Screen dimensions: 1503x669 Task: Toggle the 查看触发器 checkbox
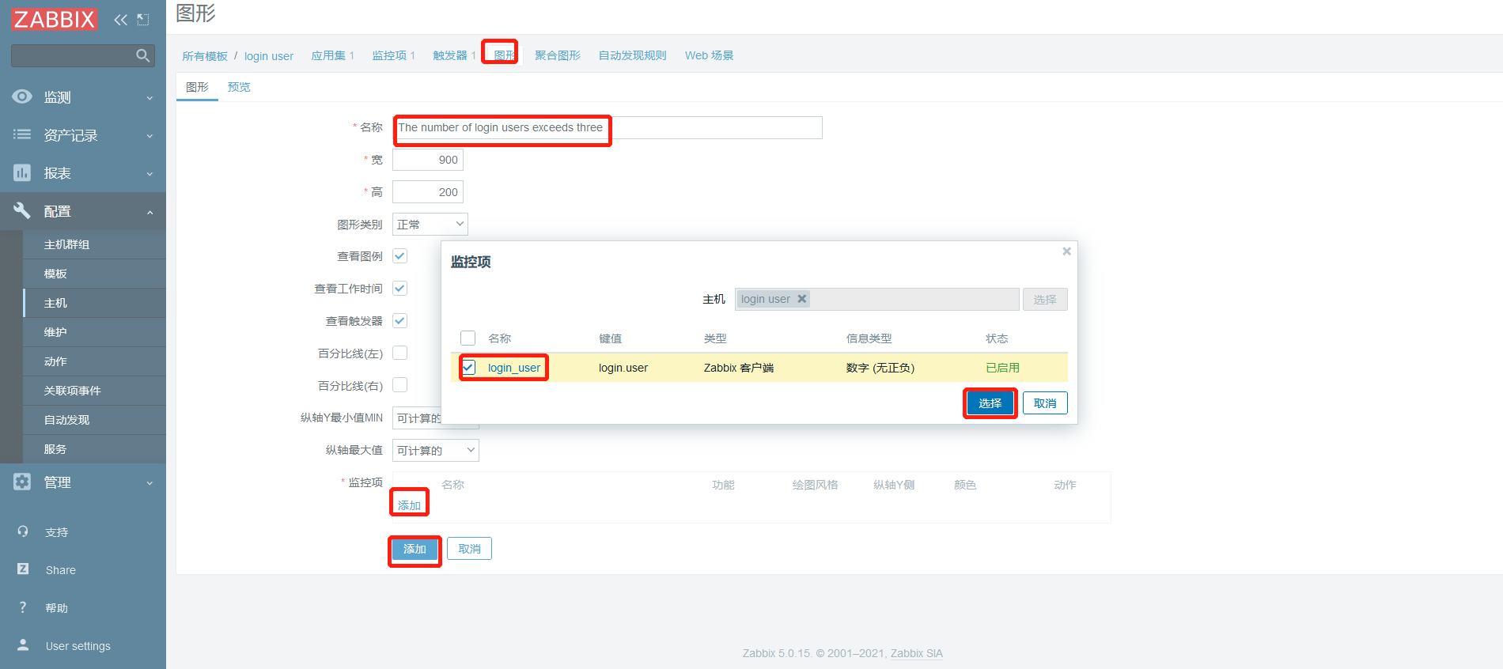400,321
